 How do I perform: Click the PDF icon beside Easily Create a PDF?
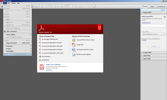click(x=42, y=67)
